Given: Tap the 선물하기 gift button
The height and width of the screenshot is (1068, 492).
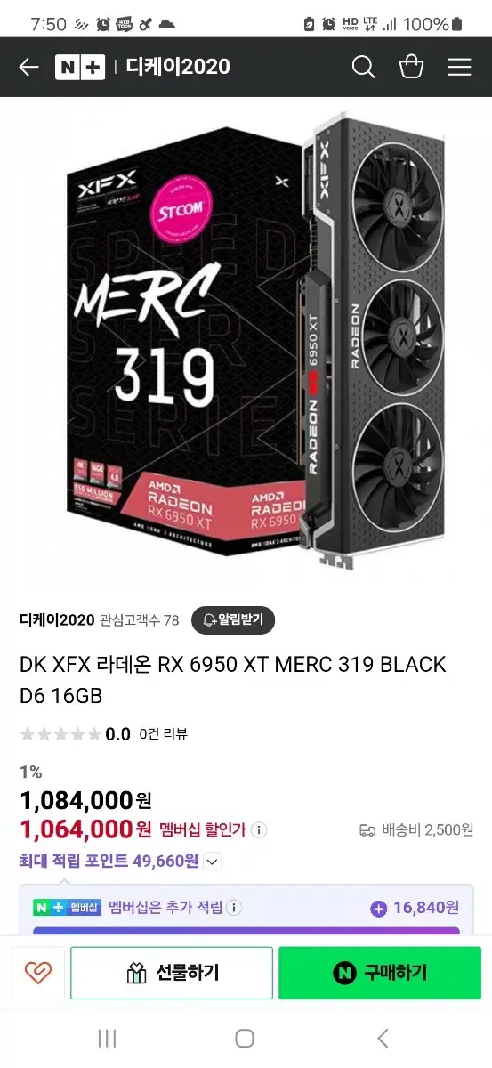Looking at the screenshot, I should (172, 973).
